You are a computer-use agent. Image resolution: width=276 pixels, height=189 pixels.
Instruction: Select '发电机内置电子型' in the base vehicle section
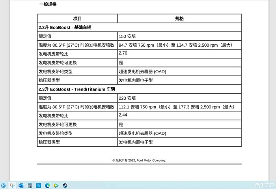tap(136, 81)
